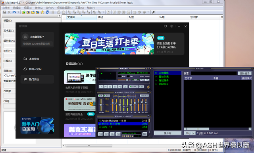Adjust Winamp balance slider

coord(136,80)
